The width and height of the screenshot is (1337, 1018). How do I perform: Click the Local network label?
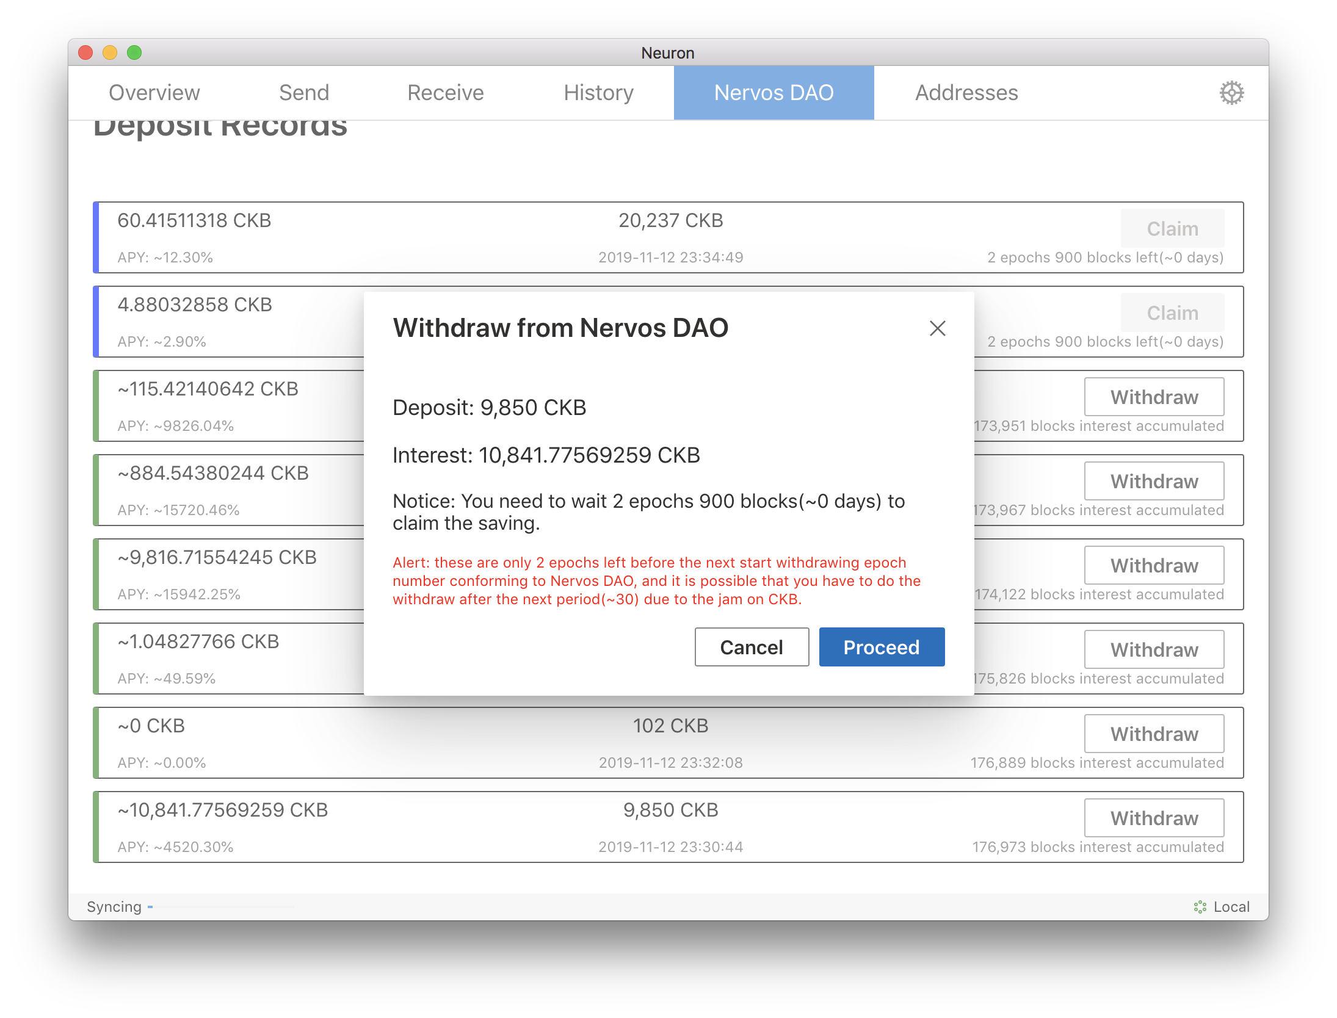point(1231,907)
